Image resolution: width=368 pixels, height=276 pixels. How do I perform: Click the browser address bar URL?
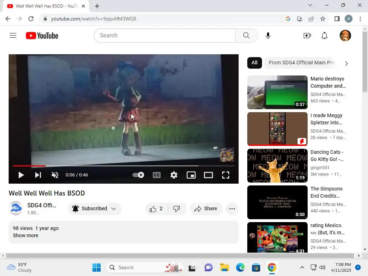click(x=93, y=19)
